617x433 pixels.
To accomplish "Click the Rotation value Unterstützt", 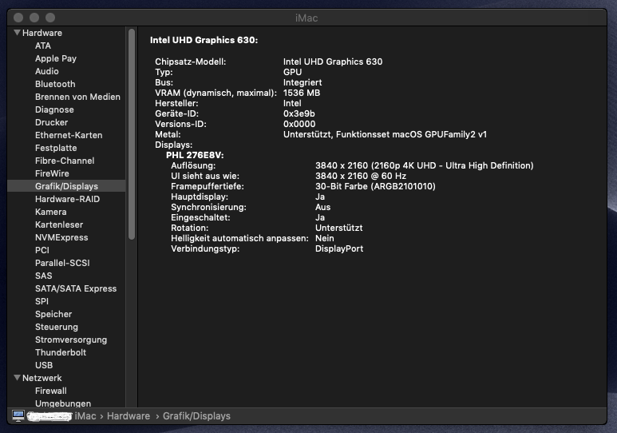I will pos(338,228).
